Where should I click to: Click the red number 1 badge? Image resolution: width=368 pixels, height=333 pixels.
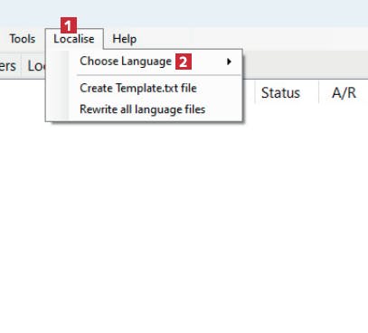[69, 25]
